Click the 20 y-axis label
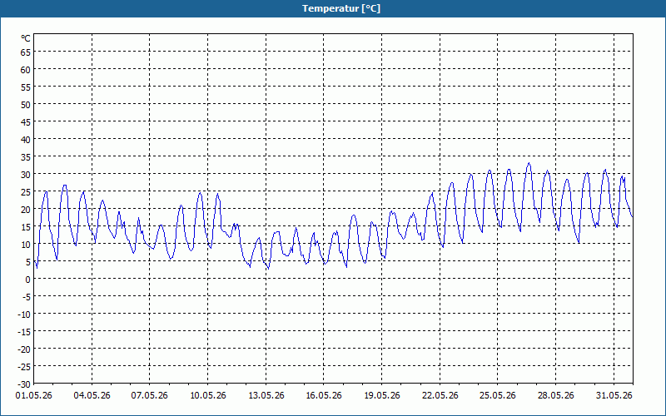The height and width of the screenshot is (416, 666). [x=26, y=210]
